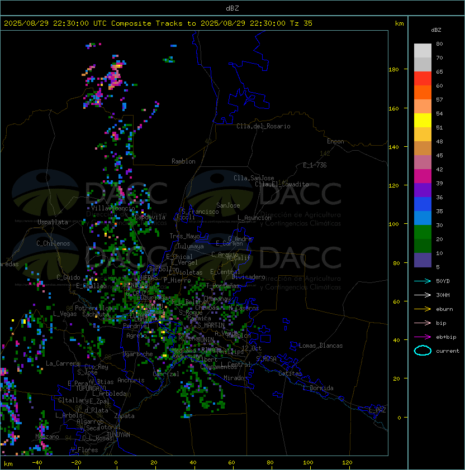This screenshot has width=465, height=470.
Task: Click the magenta eb+bip arrow icon
Action: pos(423,337)
